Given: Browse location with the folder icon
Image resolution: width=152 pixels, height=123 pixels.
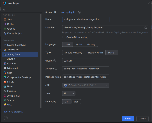Looking at the screenshot, I should click(x=146, y=28).
